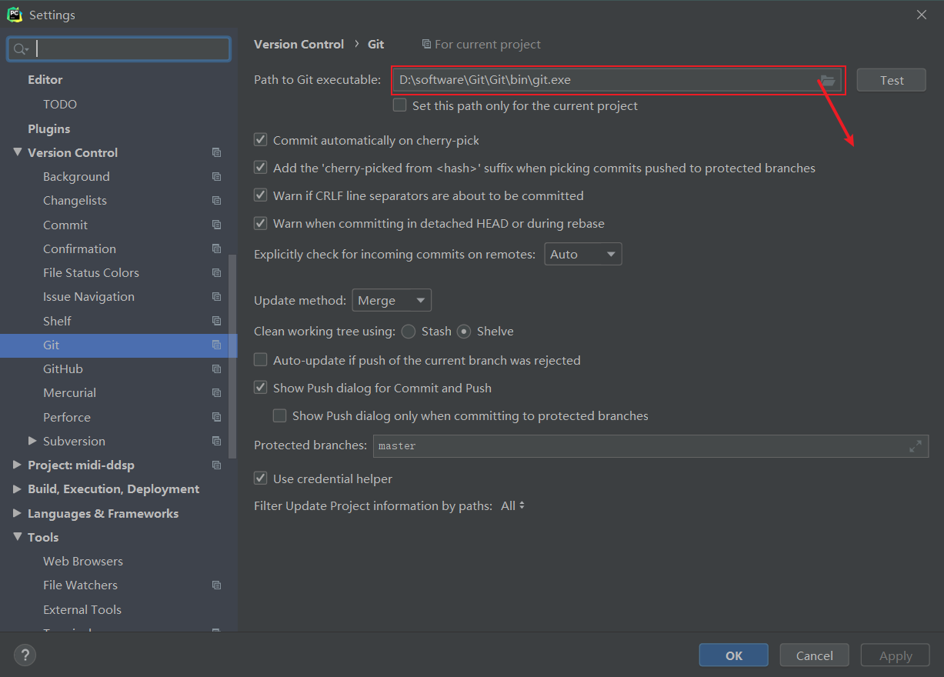Click the OK button
The width and height of the screenshot is (944, 677).
pos(734,655)
